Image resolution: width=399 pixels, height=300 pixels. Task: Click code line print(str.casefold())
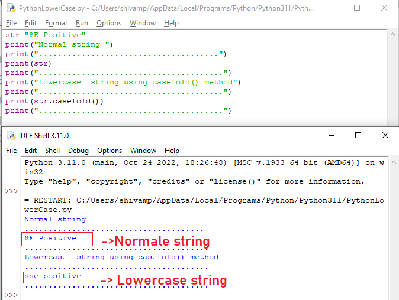[54, 101]
